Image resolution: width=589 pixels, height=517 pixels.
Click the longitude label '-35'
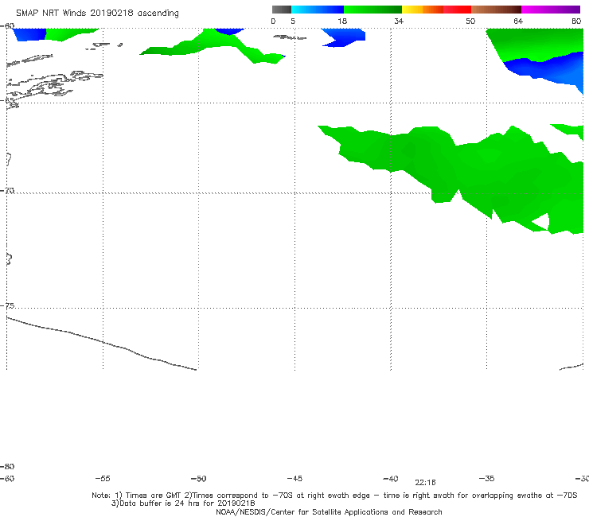[x=487, y=479]
